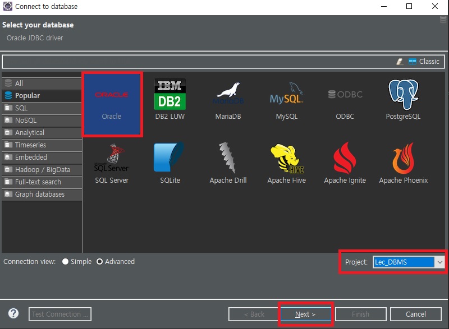Minimize the Connect to database window
The image size is (449, 329).
click(384, 6)
